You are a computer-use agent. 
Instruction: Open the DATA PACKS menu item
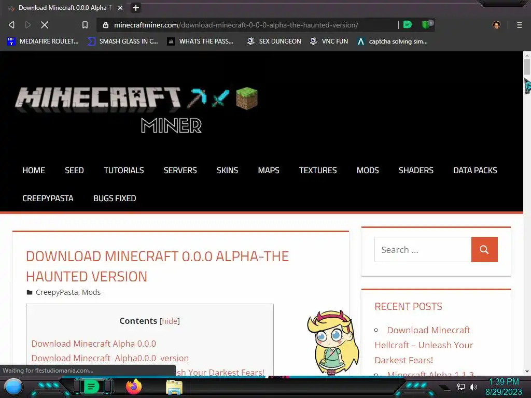475,170
